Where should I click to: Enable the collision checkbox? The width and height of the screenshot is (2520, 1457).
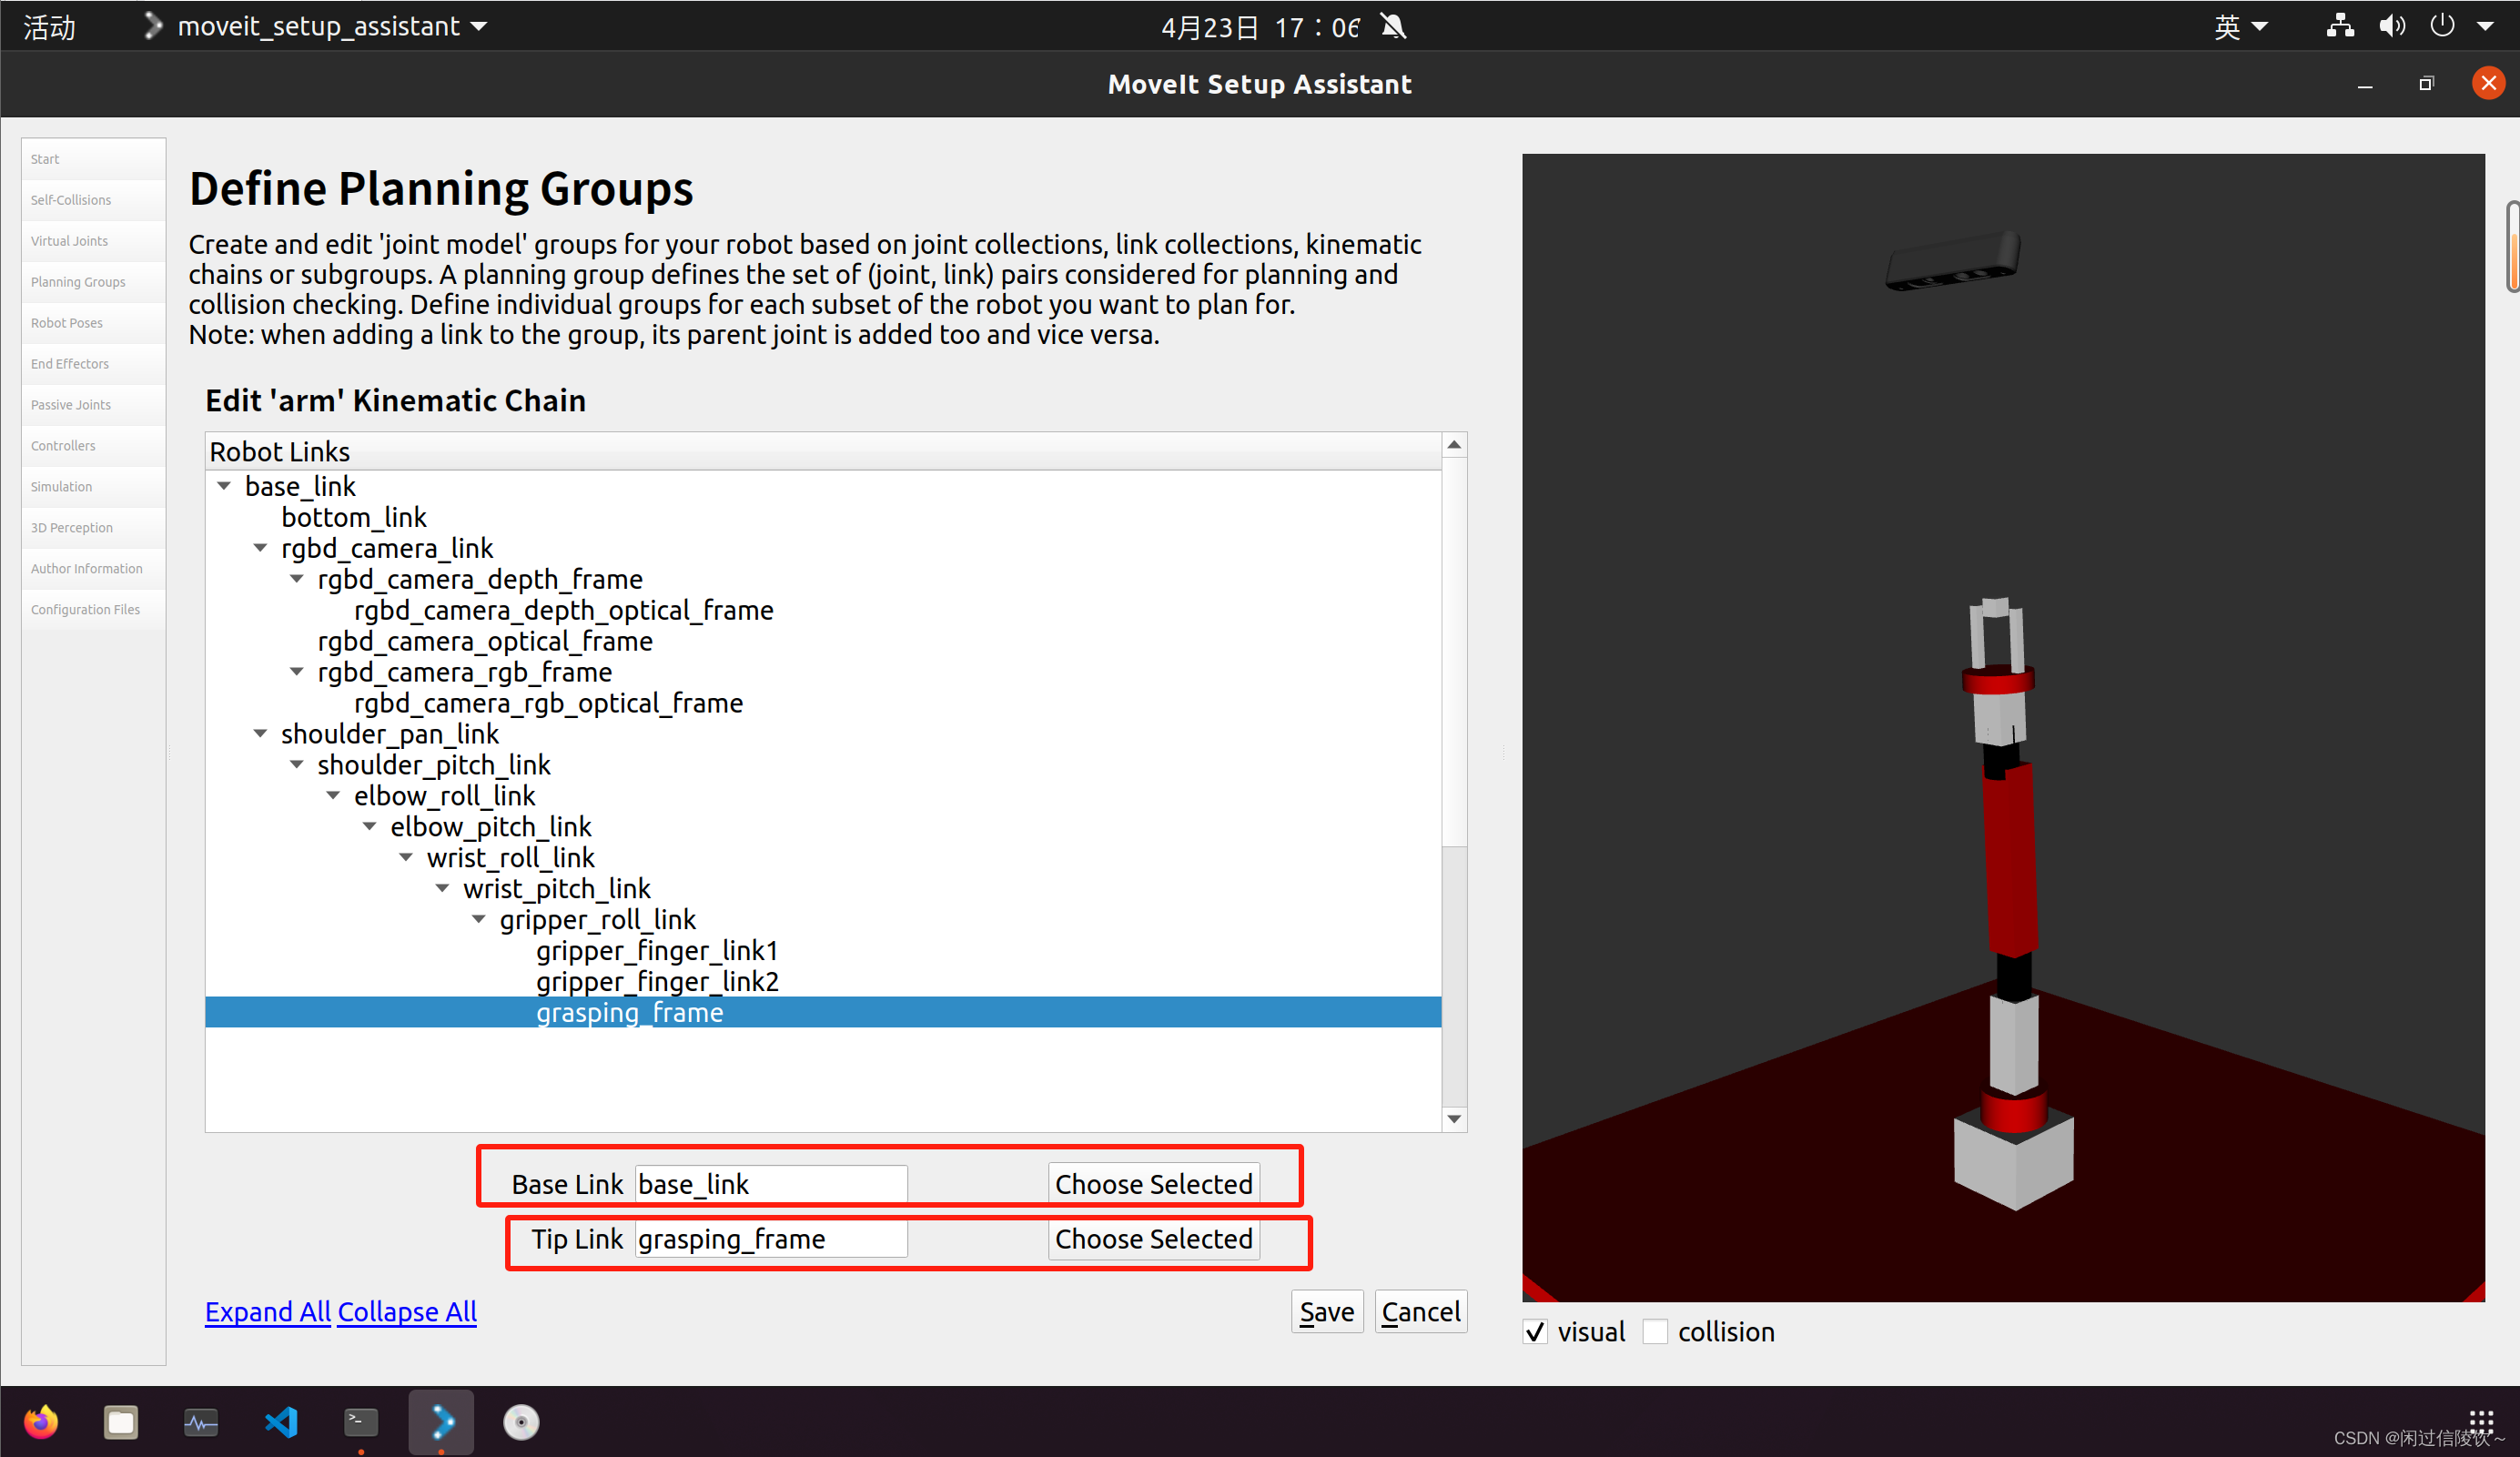(1655, 1332)
